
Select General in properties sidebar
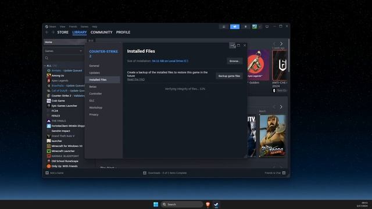(102, 66)
